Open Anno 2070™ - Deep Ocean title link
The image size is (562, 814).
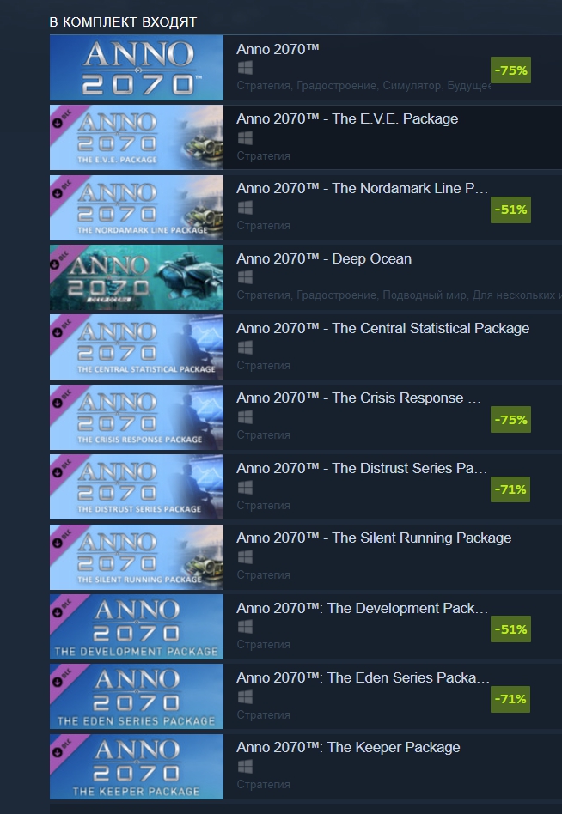point(324,258)
